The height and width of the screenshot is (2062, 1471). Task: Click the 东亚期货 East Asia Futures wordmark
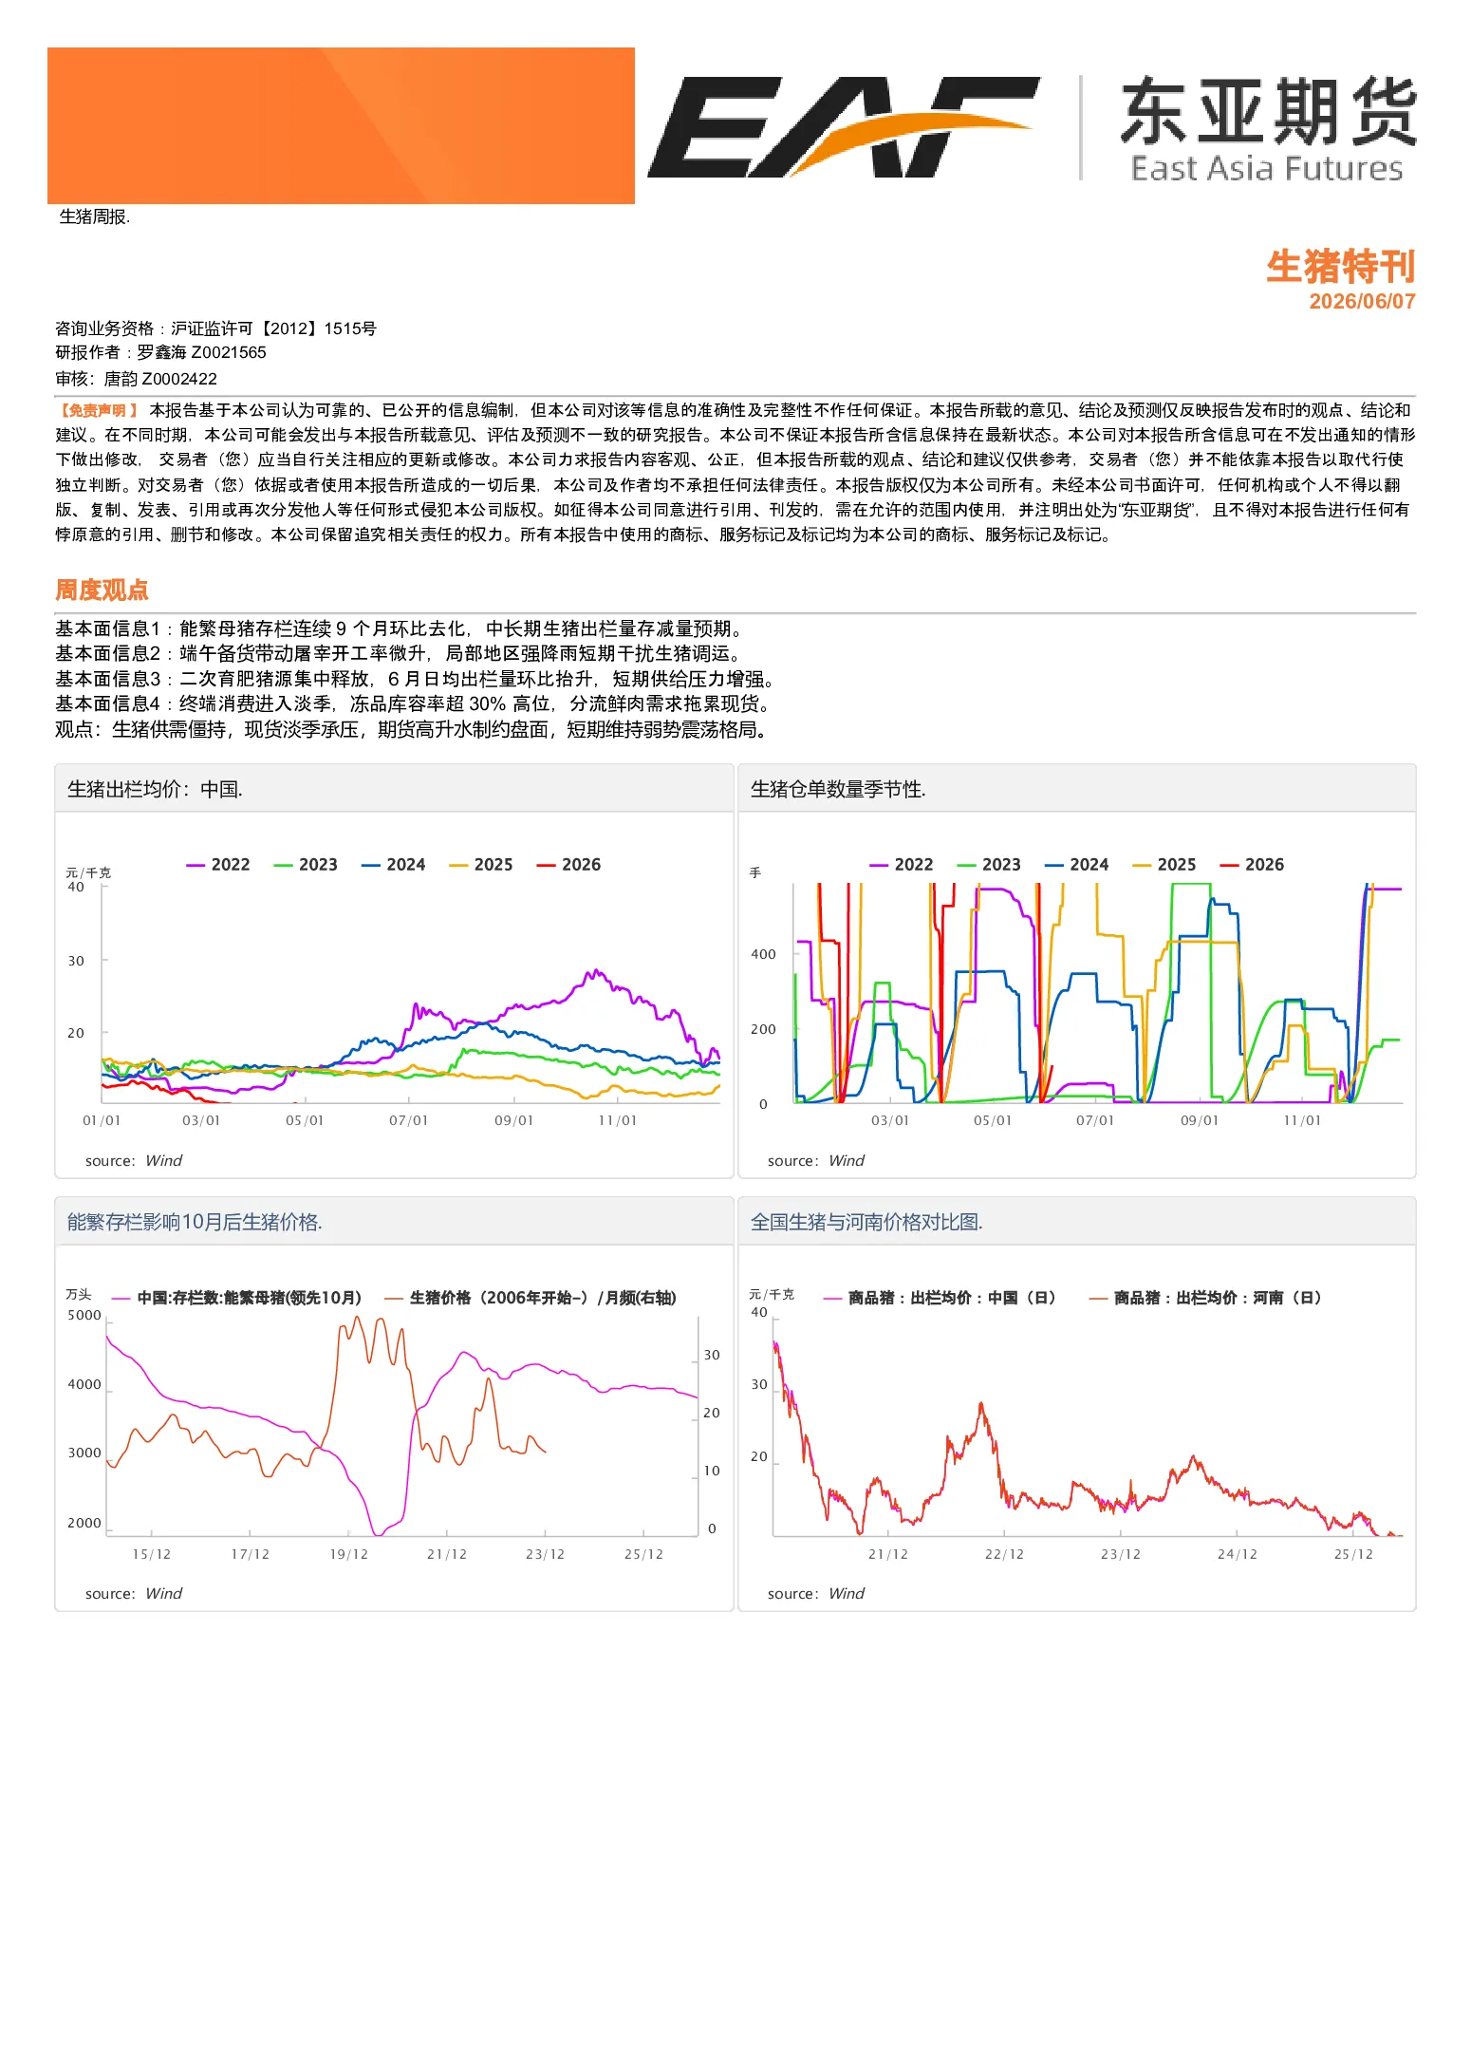1267,129
